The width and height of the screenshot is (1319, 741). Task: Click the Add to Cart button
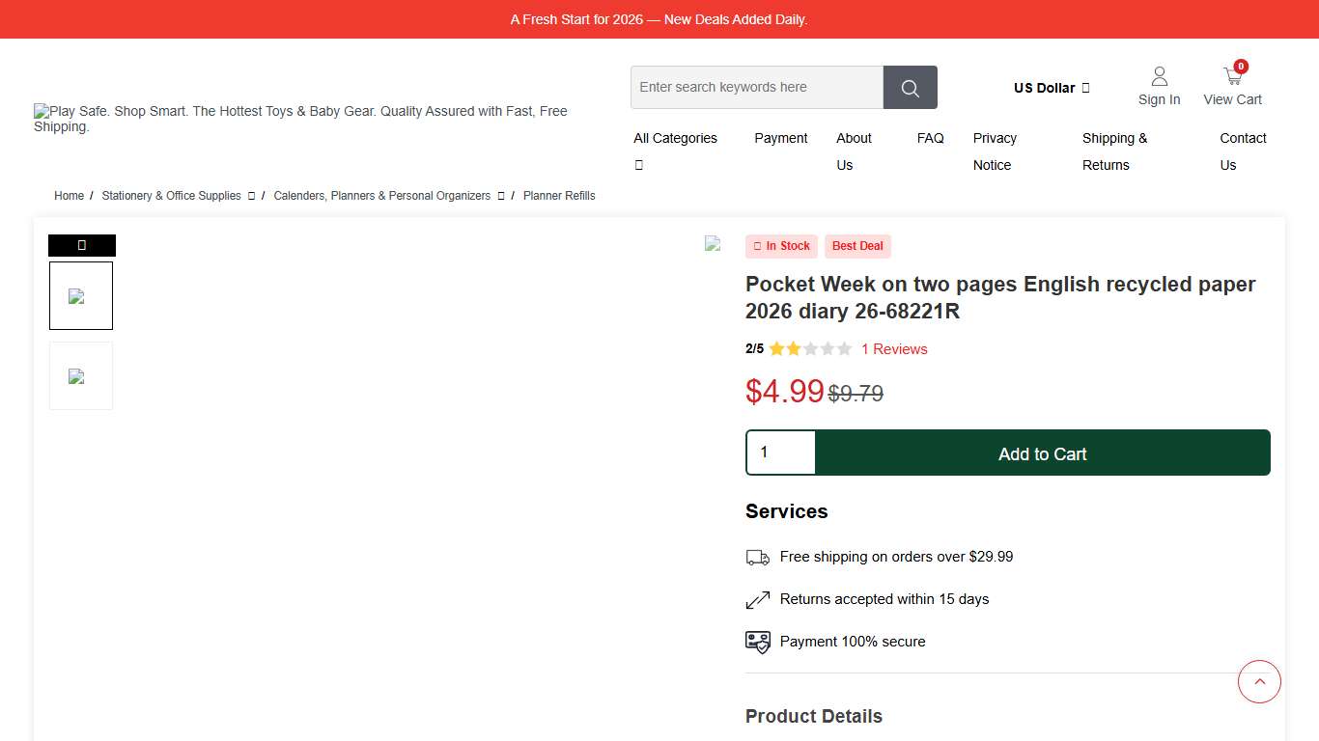point(1042,453)
